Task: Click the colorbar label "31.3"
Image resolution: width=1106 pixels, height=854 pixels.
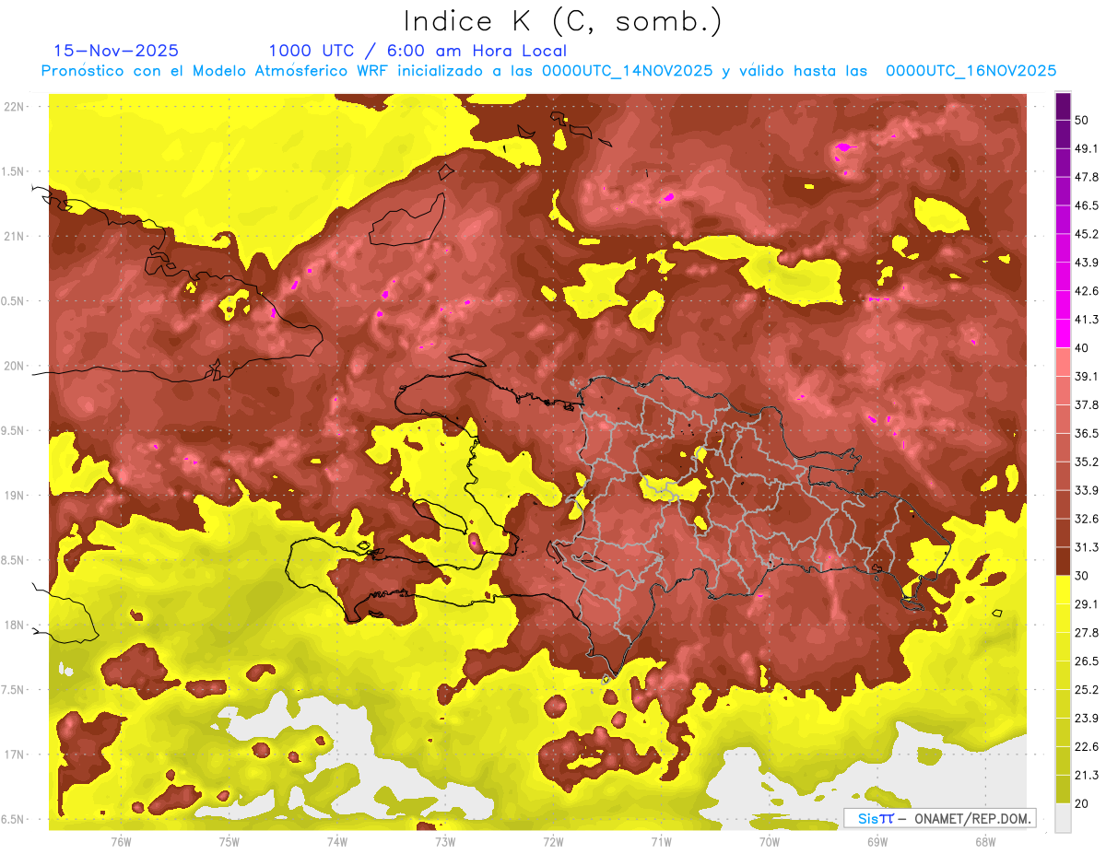Action: 1087,547
